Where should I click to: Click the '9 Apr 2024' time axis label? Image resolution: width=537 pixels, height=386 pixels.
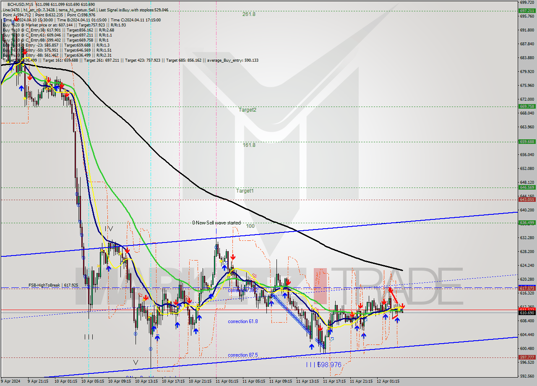pyautogui.click(x=10, y=381)
